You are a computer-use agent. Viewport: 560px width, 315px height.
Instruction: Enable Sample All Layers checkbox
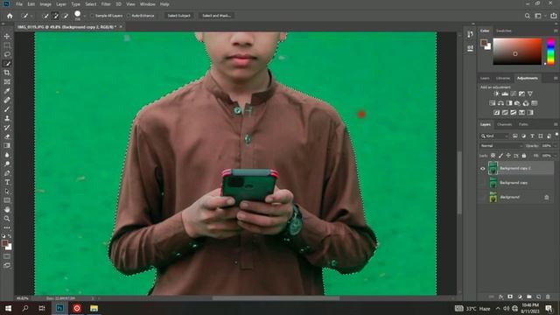(x=92, y=16)
